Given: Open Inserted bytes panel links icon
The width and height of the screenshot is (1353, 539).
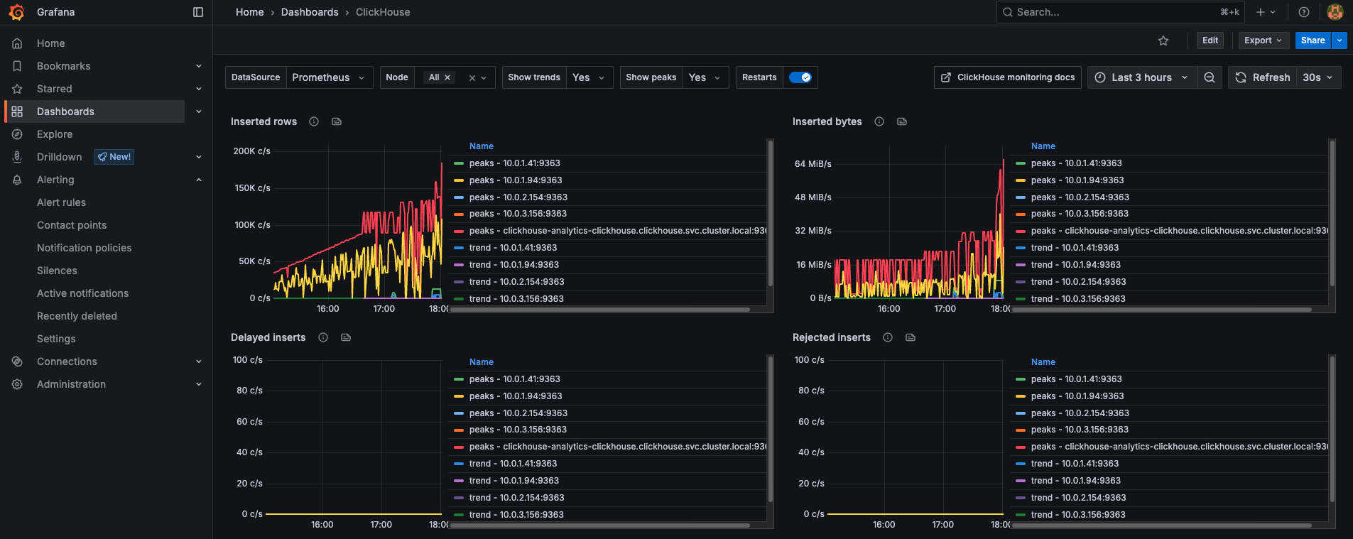Looking at the screenshot, I should click(902, 121).
